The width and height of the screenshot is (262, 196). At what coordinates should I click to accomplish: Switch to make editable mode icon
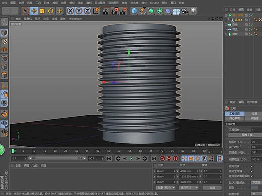click(x=4, y=22)
